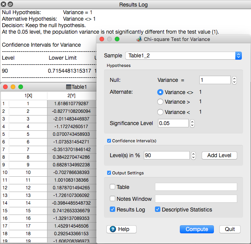Adjust the Significance Level stepper arrows
The image size is (251, 244).
(192, 124)
